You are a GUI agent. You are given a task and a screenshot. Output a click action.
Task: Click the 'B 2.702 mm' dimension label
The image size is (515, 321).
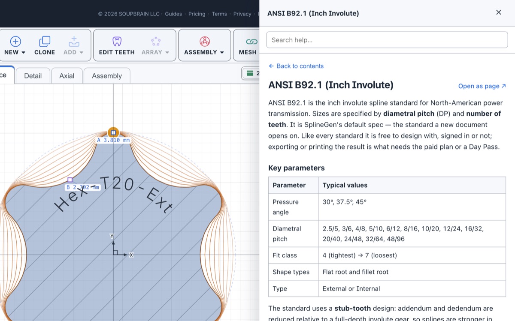[x=83, y=187]
